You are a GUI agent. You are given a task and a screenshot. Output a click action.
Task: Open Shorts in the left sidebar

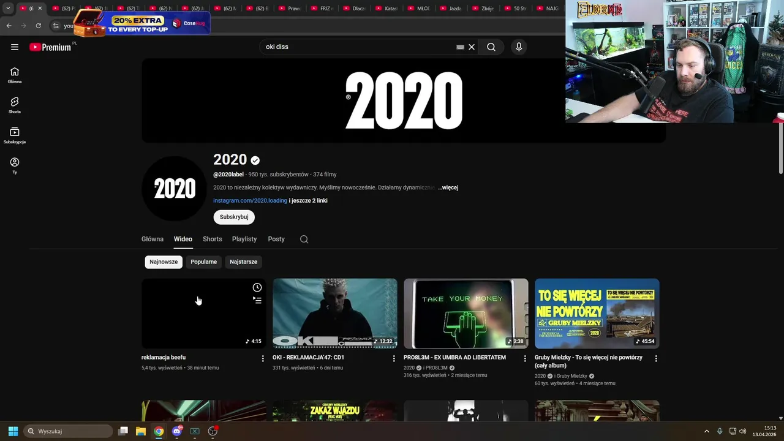15,105
